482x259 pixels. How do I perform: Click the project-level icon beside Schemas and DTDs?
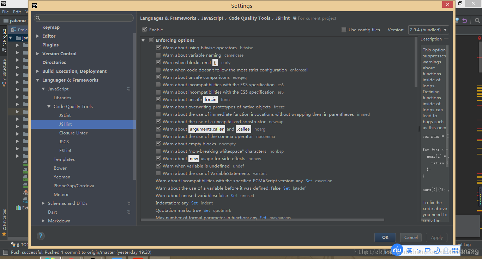(129, 203)
